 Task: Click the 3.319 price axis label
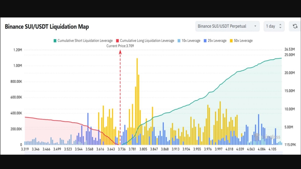tap(25, 149)
